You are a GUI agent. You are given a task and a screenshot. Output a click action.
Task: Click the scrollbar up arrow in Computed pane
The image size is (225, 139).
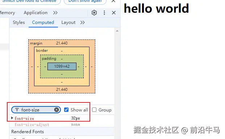pos(117,31)
